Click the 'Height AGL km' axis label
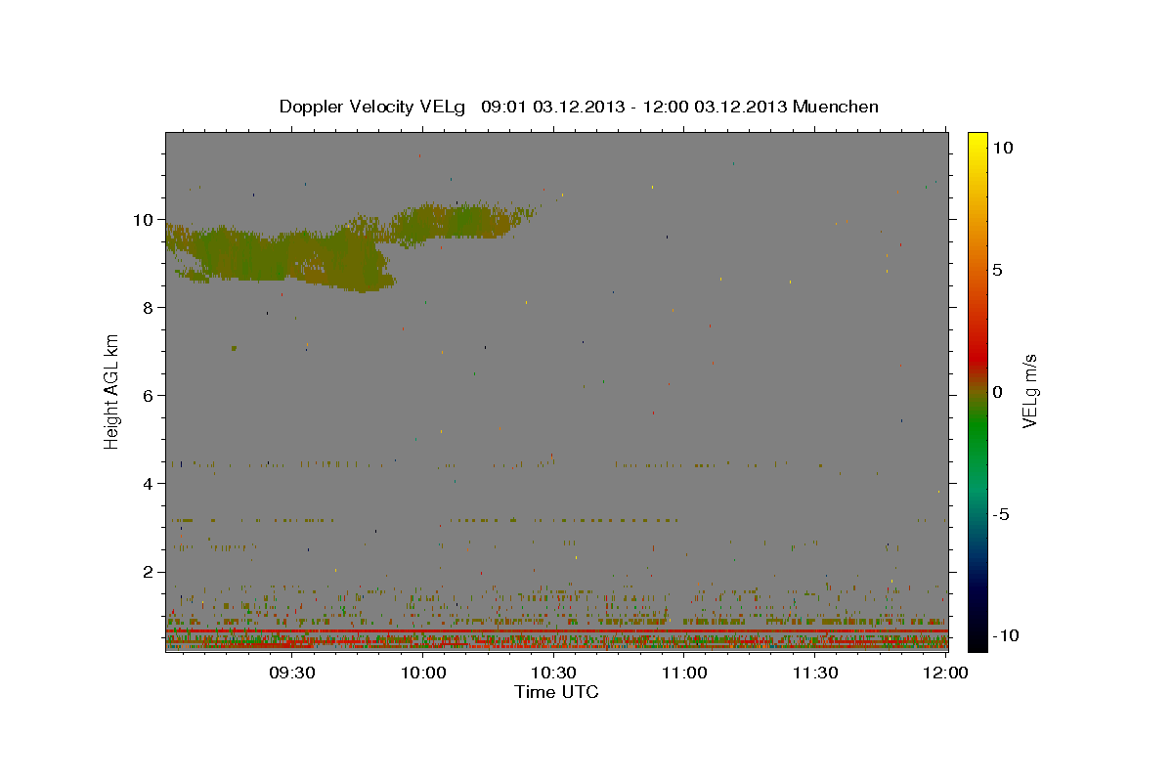The height and width of the screenshot is (782, 1173). pyautogui.click(x=112, y=391)
